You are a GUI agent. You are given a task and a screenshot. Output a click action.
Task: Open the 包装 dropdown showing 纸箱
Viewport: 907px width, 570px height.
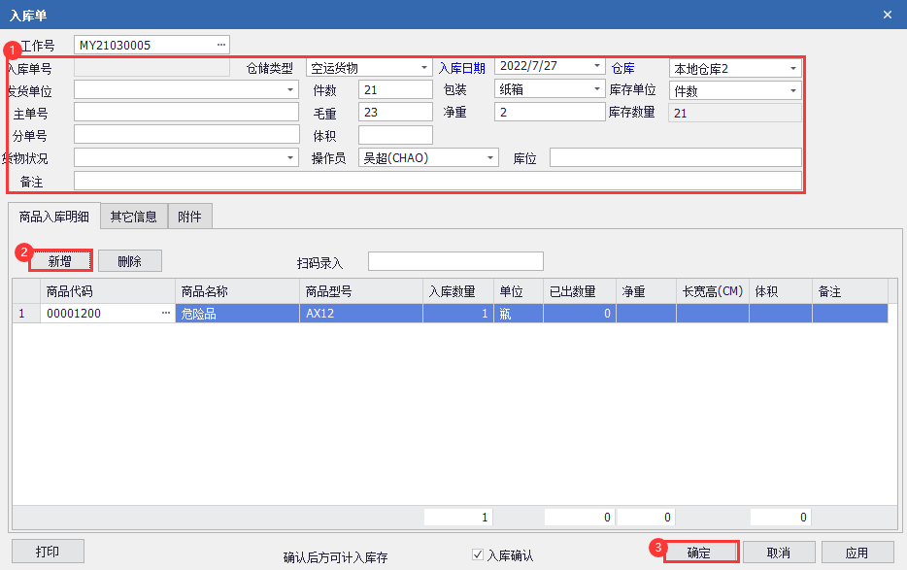tap(597, 89)
